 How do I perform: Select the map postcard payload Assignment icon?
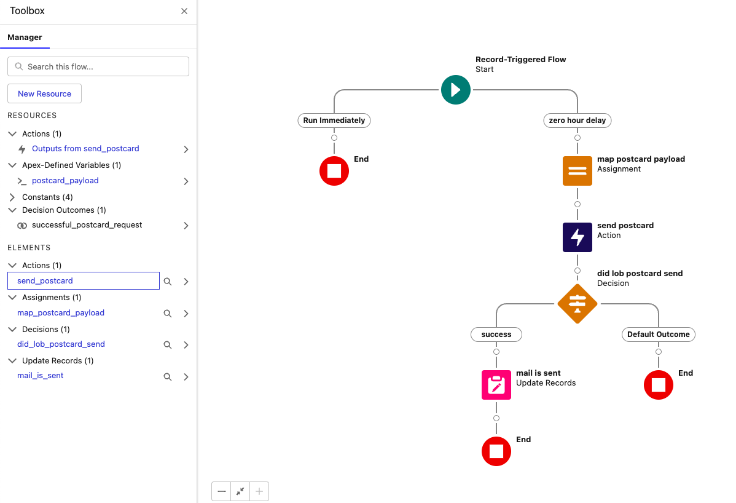pyautogui.click(x=577, y=171)
